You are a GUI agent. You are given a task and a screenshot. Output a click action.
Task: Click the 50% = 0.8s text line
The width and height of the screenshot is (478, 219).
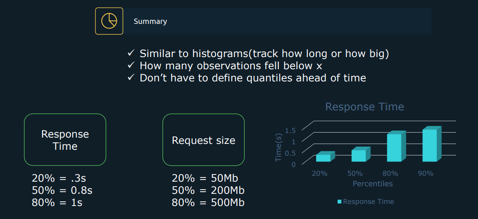(x=62, y=190)
